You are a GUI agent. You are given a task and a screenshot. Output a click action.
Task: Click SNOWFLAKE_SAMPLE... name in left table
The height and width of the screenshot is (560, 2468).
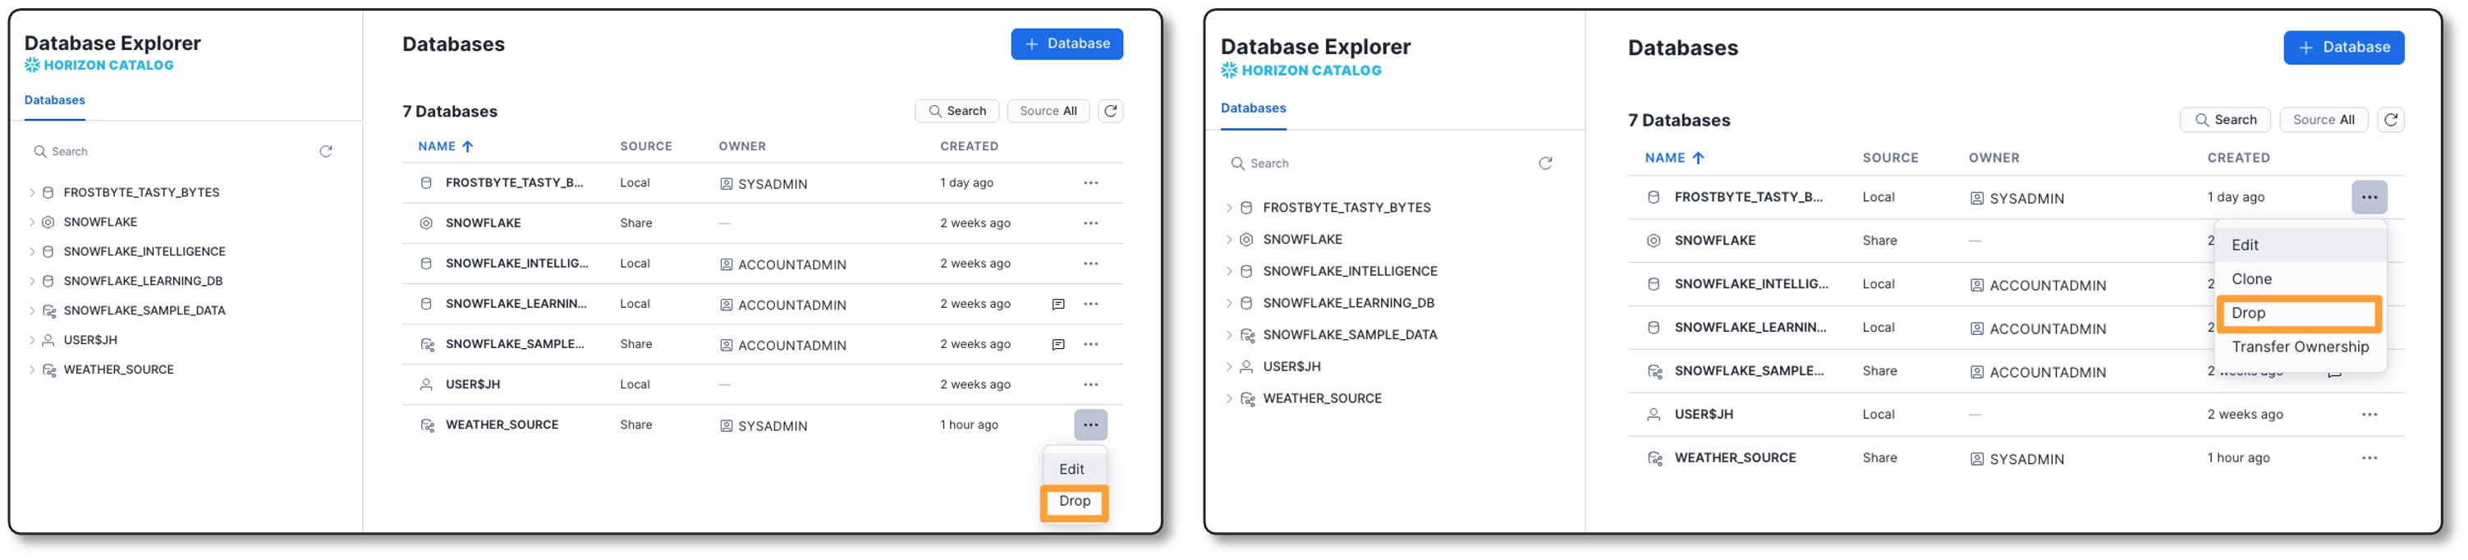[515, 344]
